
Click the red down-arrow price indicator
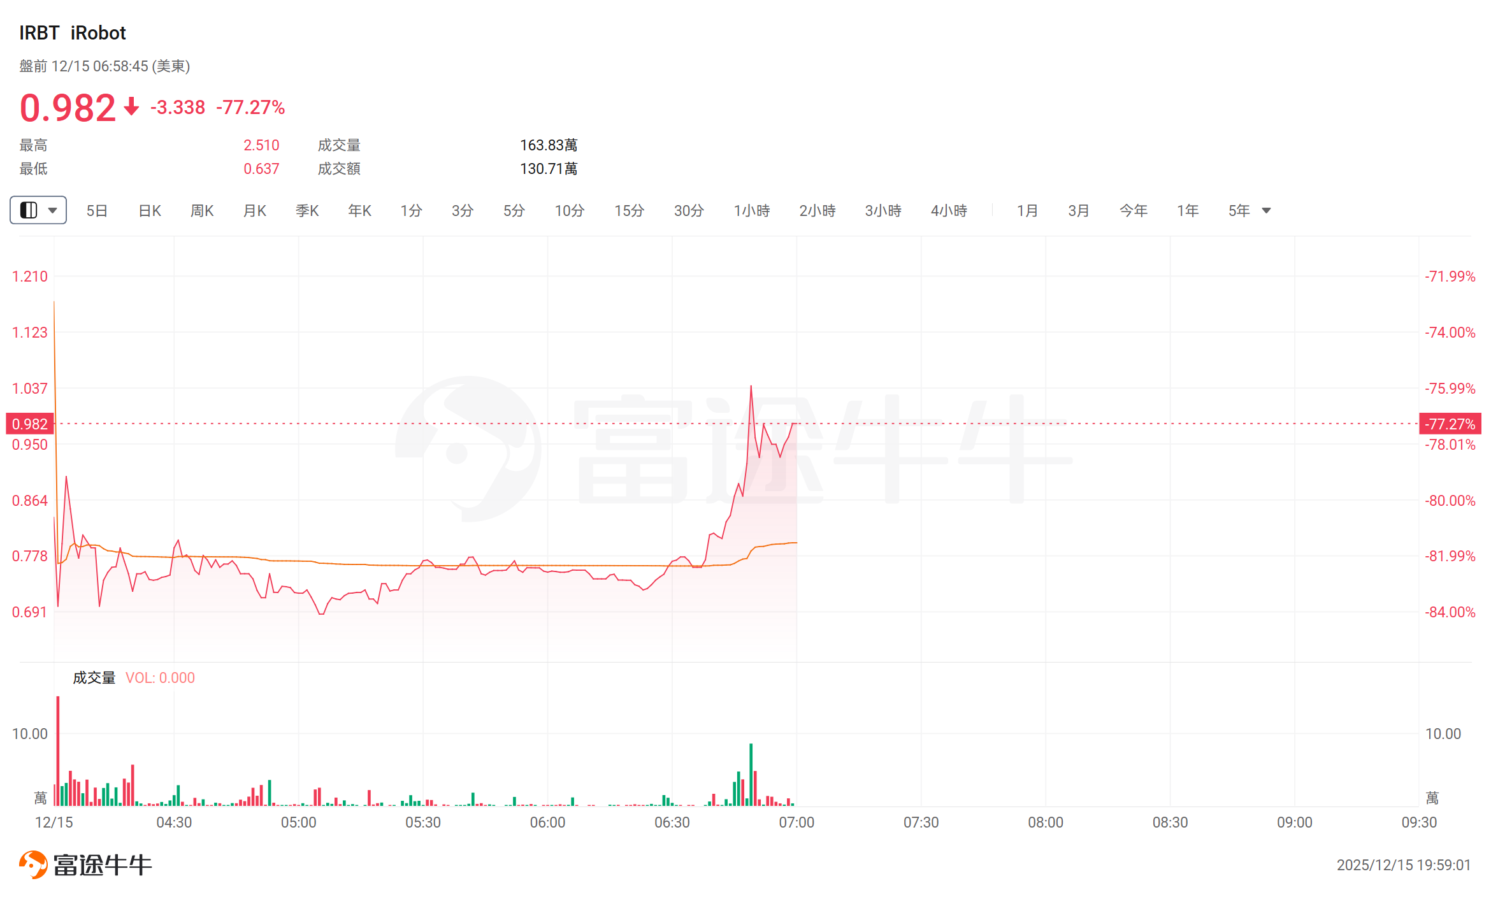(x=131, y=106)
